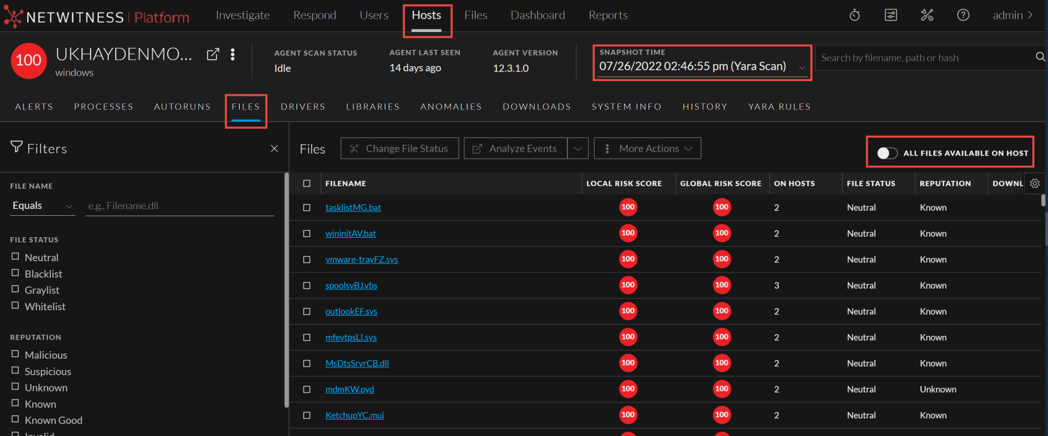Screen dimensions: 1048x436
Task: Expand the Snapshot Time dropdown
Action: 801,67
